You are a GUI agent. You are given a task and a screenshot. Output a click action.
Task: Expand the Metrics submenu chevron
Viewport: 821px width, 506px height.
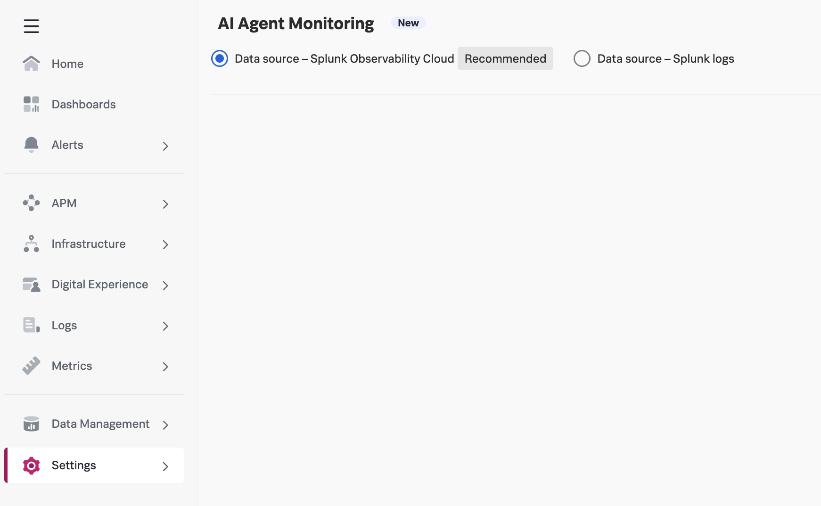click(x=165, y=367)
